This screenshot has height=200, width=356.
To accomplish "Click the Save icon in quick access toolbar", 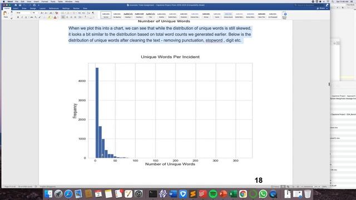I will point(20,5).
